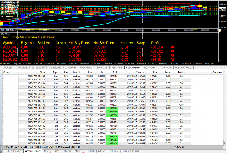Select the Account History tab
This screenshot has height=153, width=227.
click(x=33, y=151)
